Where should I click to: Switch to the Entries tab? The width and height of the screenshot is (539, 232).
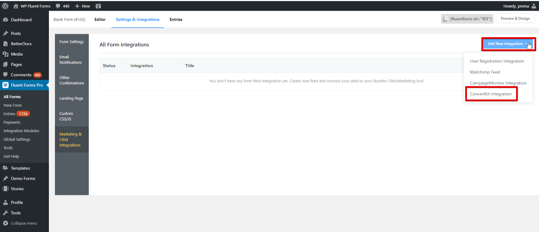(176, 19)
